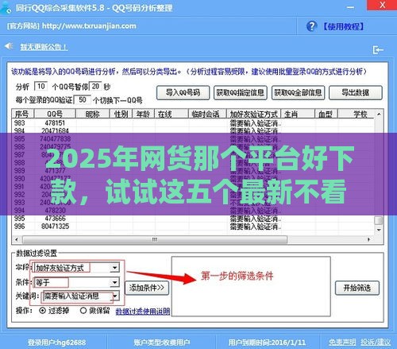Click the horizontal scrollbar thumb

coord(155,239)
